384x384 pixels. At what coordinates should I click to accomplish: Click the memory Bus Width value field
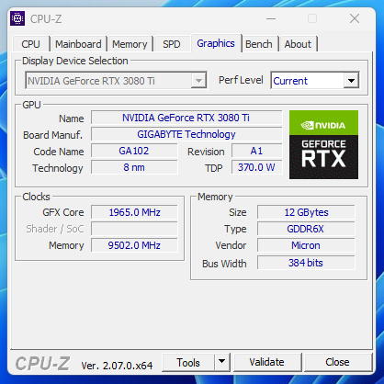(x=306, y=263)
